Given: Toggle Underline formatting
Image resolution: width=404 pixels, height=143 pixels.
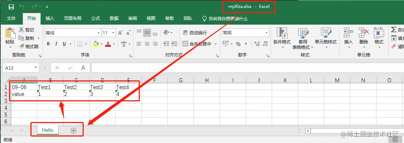Looking at the screenshot, I should click(64, 44).
